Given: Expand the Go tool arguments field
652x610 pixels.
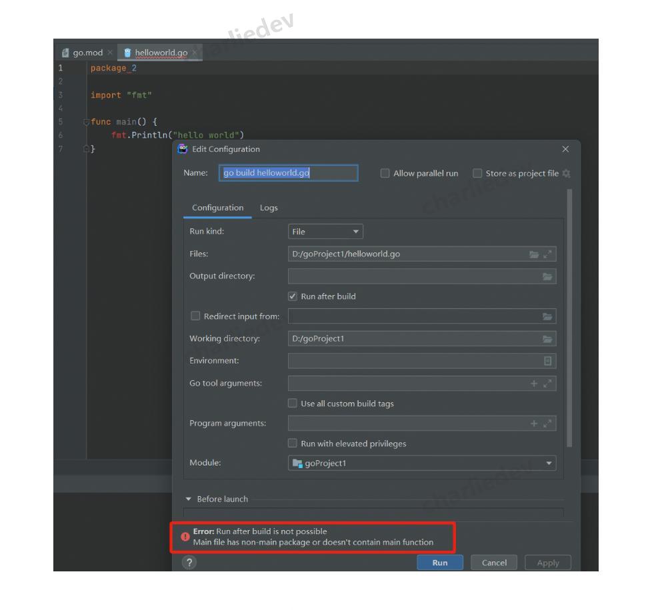Looking at the screenshot, I should point(547,384).
